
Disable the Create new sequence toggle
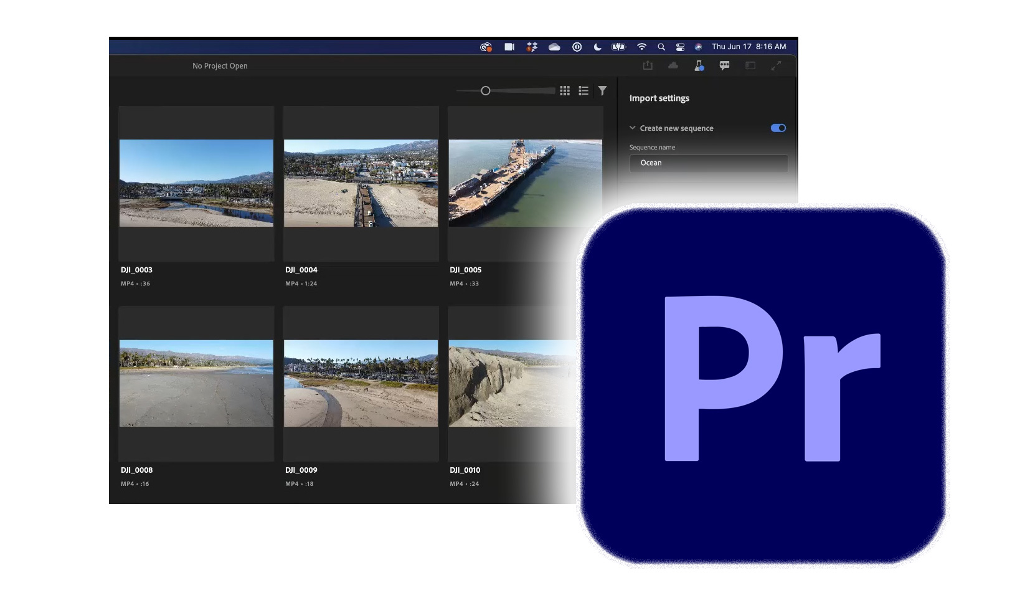778,128
